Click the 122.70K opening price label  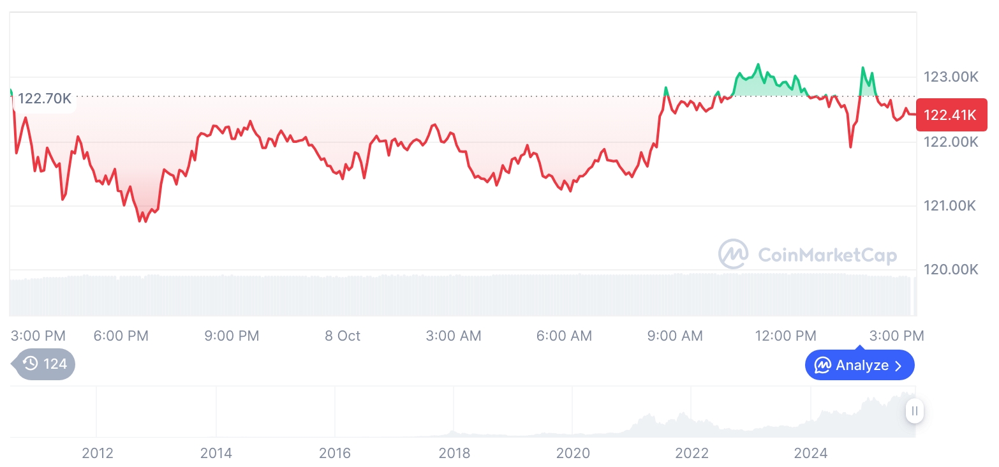pyautogui.click(x=44, y=99)
